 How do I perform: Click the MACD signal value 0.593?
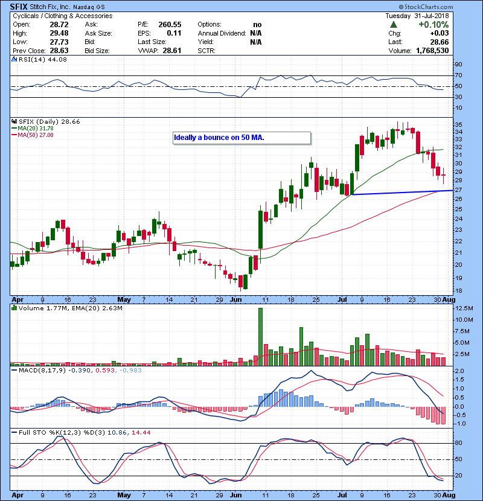coord(105,371)
